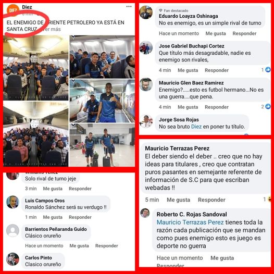Click Luis Campos Oros's profile picture
This screenshot has width=274, height=274.
13,202
